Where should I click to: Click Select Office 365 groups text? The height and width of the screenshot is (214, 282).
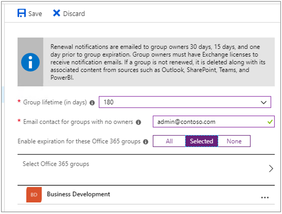tap(56, 164)
